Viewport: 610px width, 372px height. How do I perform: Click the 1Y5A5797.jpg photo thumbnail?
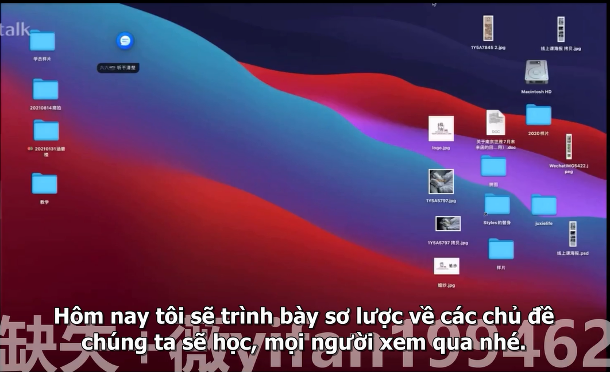coord(441,181)
